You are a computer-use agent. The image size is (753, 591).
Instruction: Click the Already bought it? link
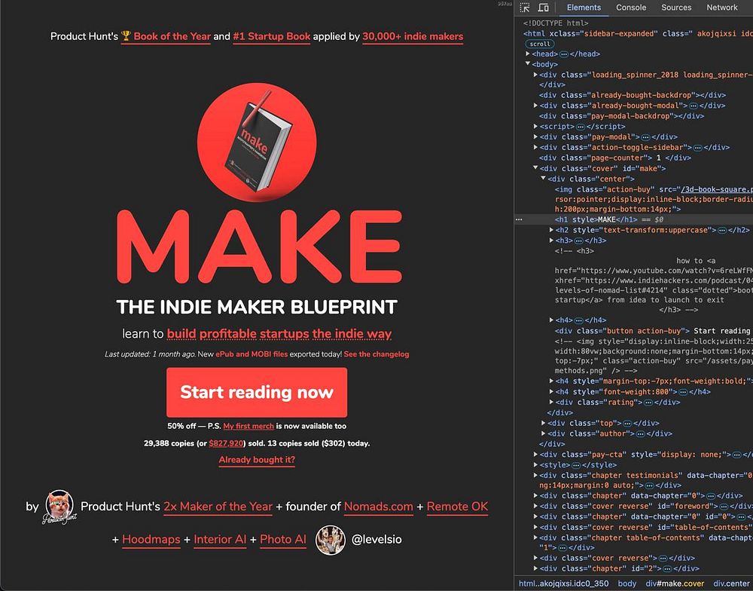[x=257, y=460]
